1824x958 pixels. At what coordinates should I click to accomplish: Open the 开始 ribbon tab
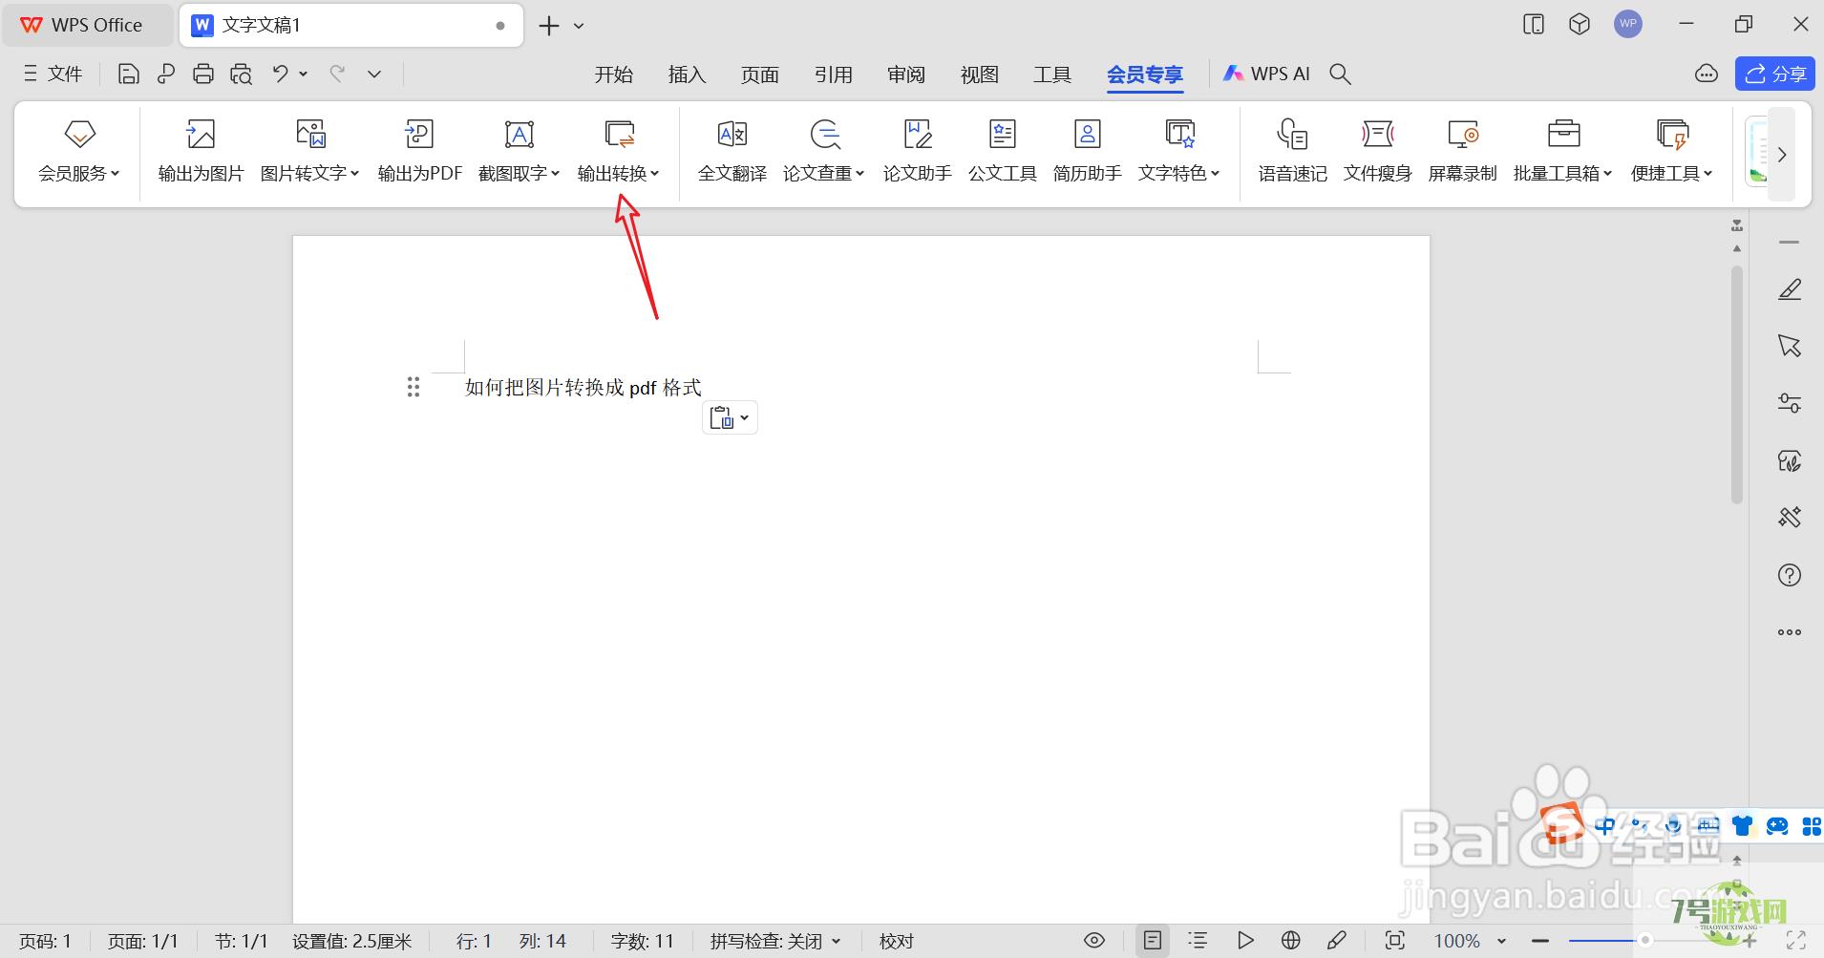(x=613, y=75)
